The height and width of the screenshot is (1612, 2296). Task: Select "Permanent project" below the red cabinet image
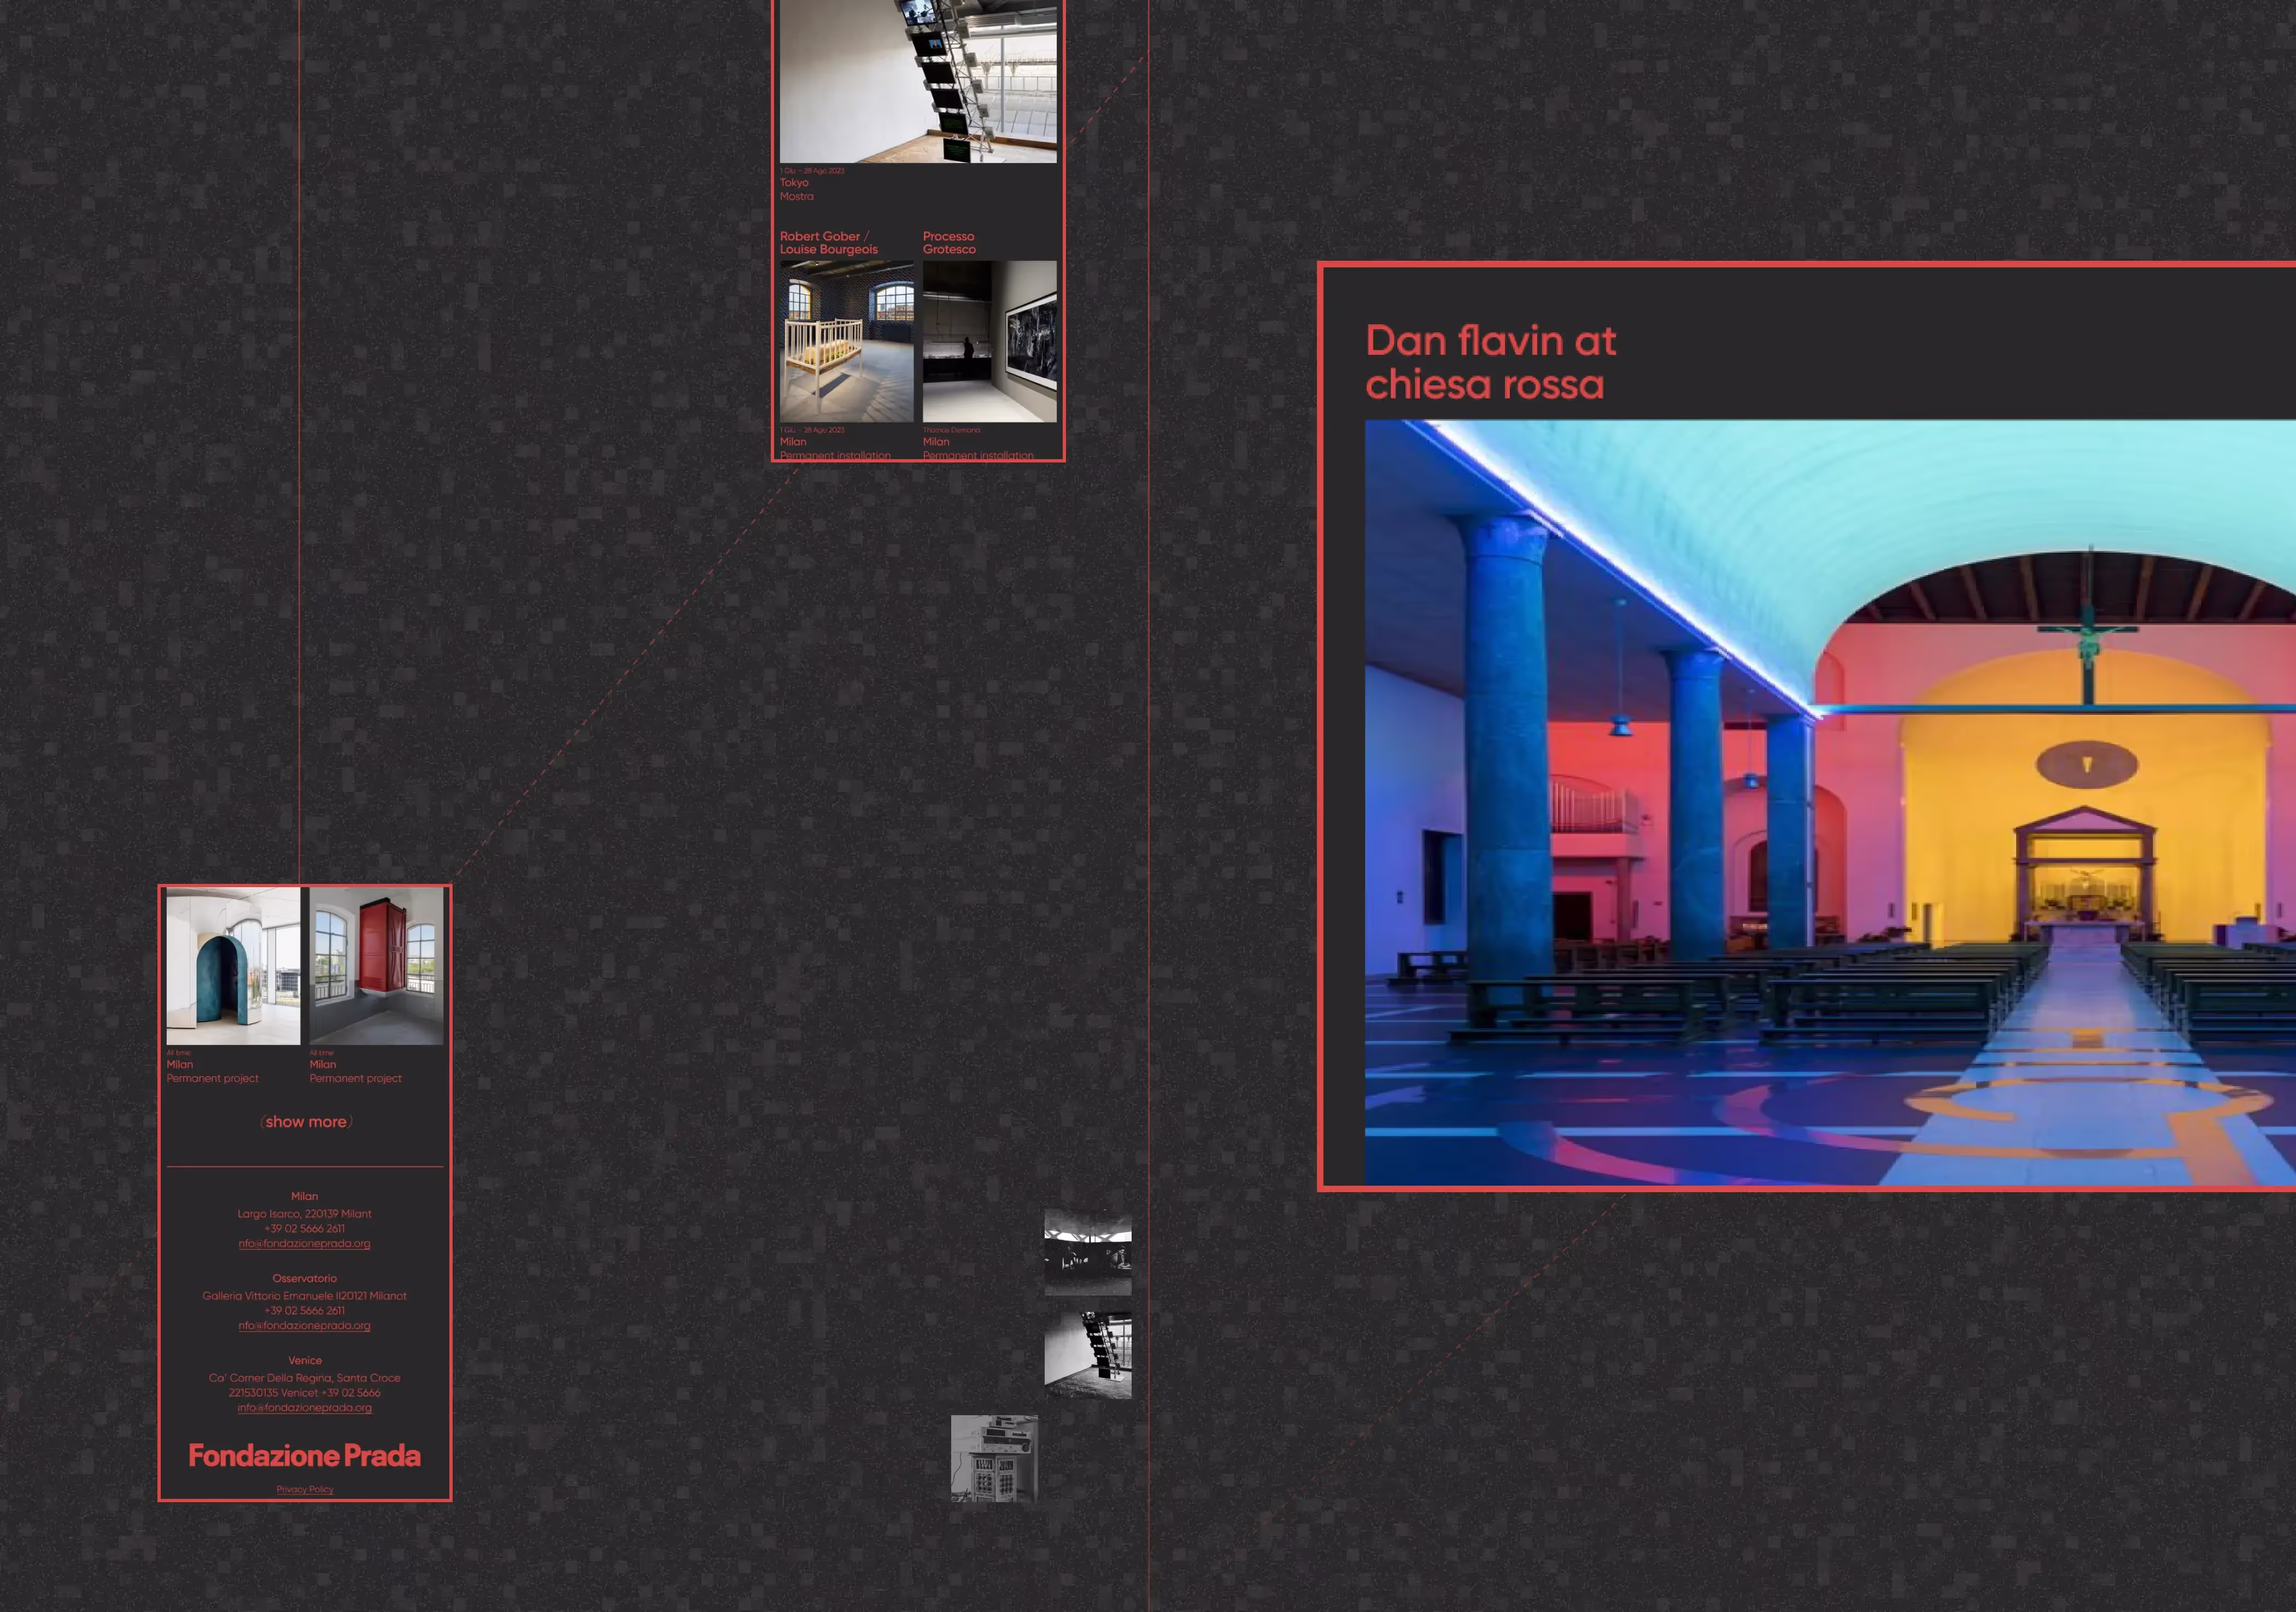[355, 1078]
